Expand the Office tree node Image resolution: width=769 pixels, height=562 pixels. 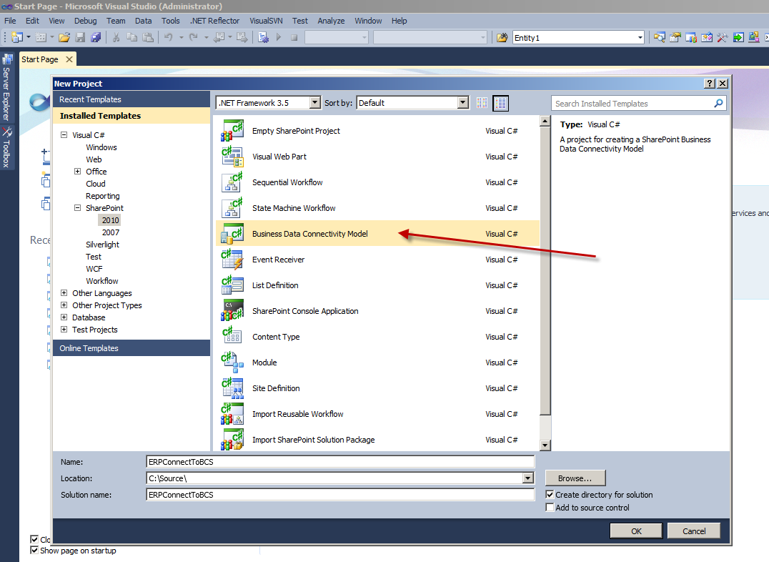pyautogui.click(x=77, y=172)
